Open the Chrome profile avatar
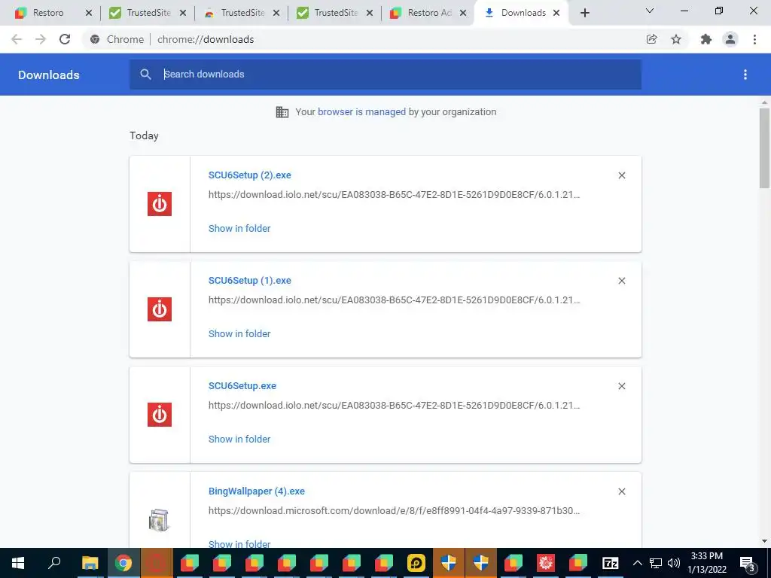Image resolution: width=771 pixels, height=578 pixels. [730, 39]
